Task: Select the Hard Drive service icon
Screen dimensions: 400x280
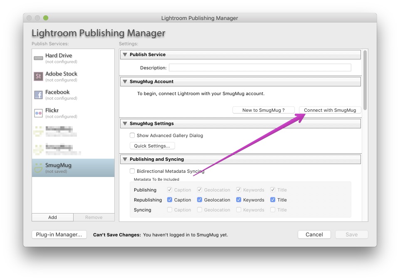Action: (x=39, y=58)
